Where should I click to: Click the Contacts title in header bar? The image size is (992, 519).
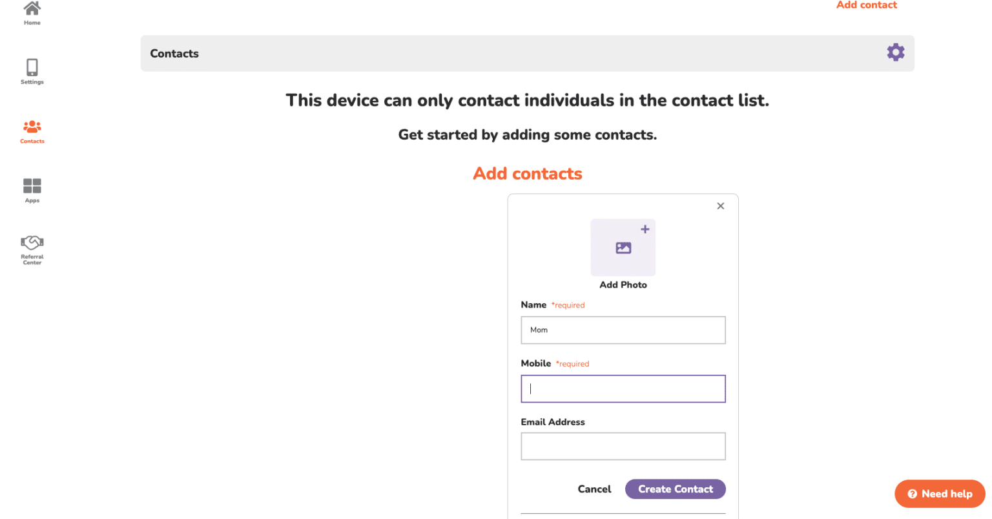(174, 54)
